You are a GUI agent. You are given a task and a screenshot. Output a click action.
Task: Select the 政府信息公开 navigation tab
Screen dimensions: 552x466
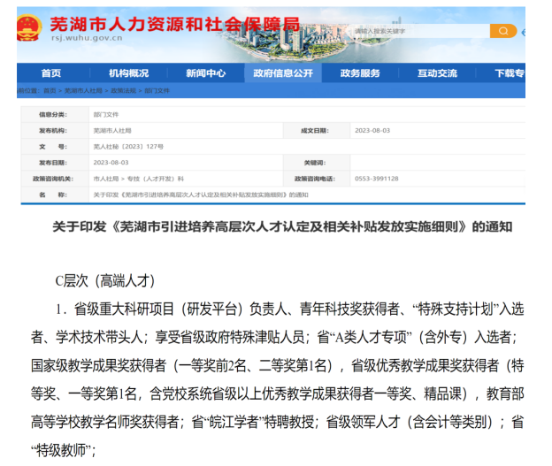click(282, 73)
